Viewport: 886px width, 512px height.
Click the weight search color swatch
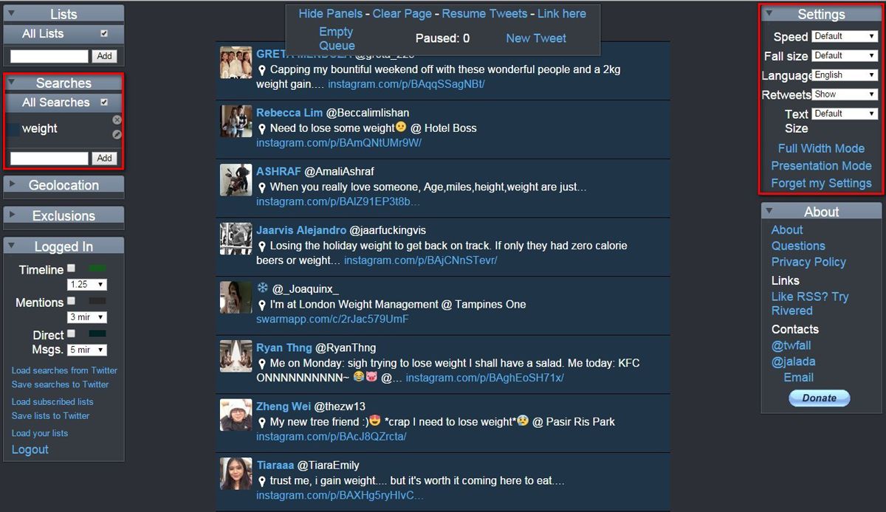[13, 128]
